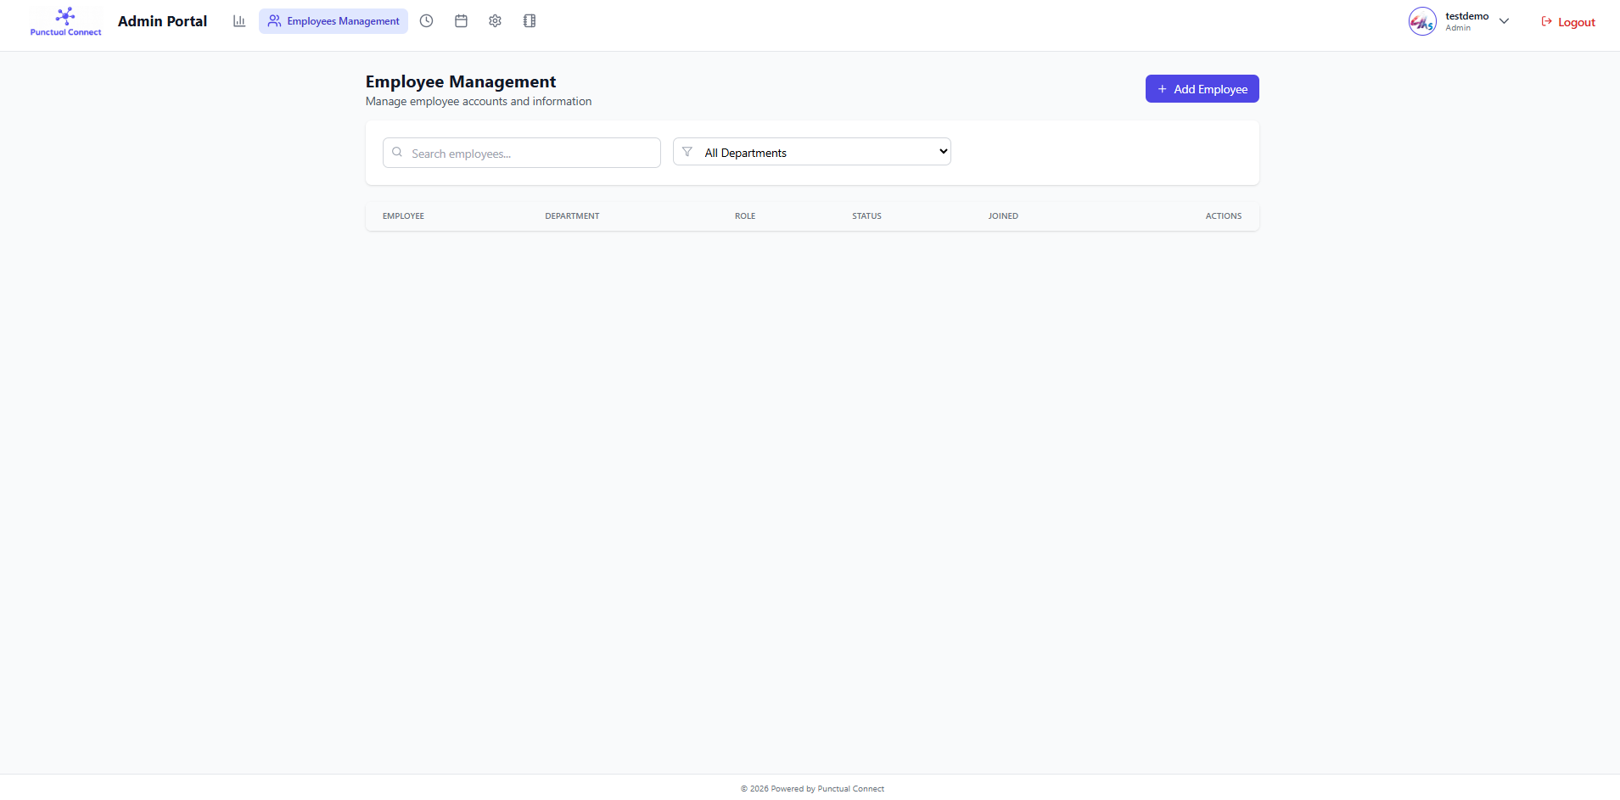The height and width of the screenshot is (800, 1620).
Task: Click the magnifier icon in search box
Action: 397,153
